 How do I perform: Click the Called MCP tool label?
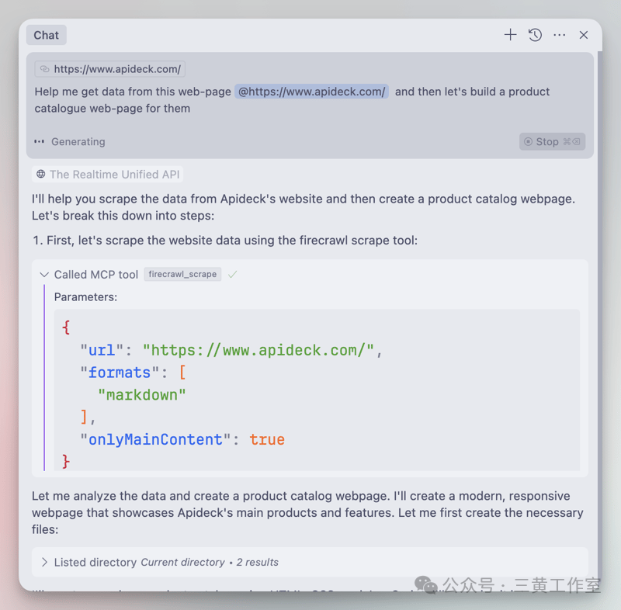[96, 275]
